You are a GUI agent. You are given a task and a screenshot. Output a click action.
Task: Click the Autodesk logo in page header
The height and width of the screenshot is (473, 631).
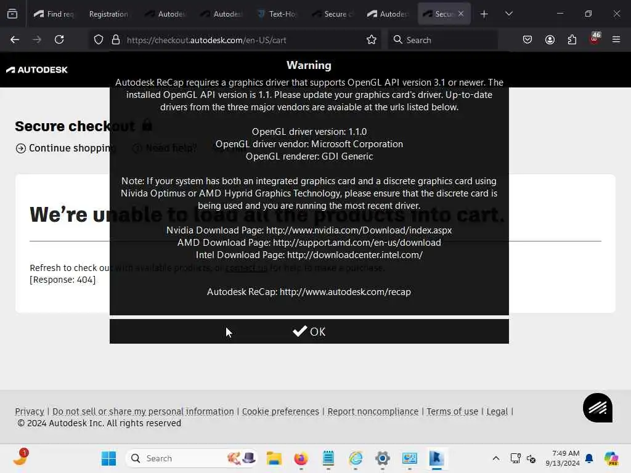[36, 70]
